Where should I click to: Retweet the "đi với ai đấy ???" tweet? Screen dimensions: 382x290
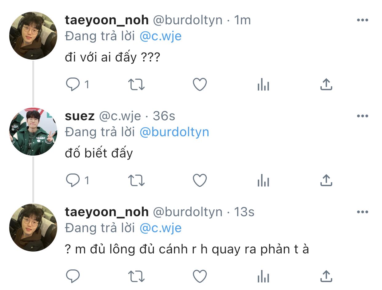pyautogui.click(x=136, y=84)
